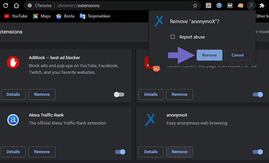The width and height of the screenshot is (269, 163).
Task: Bookmark this page with star icon
Action: click(x=195, y=6)
